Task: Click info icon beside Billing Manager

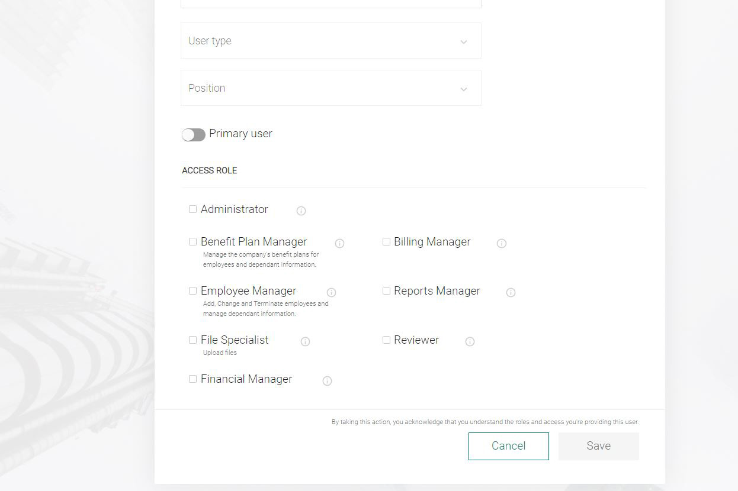Action: pyautogui.click(x=501, y=243)
